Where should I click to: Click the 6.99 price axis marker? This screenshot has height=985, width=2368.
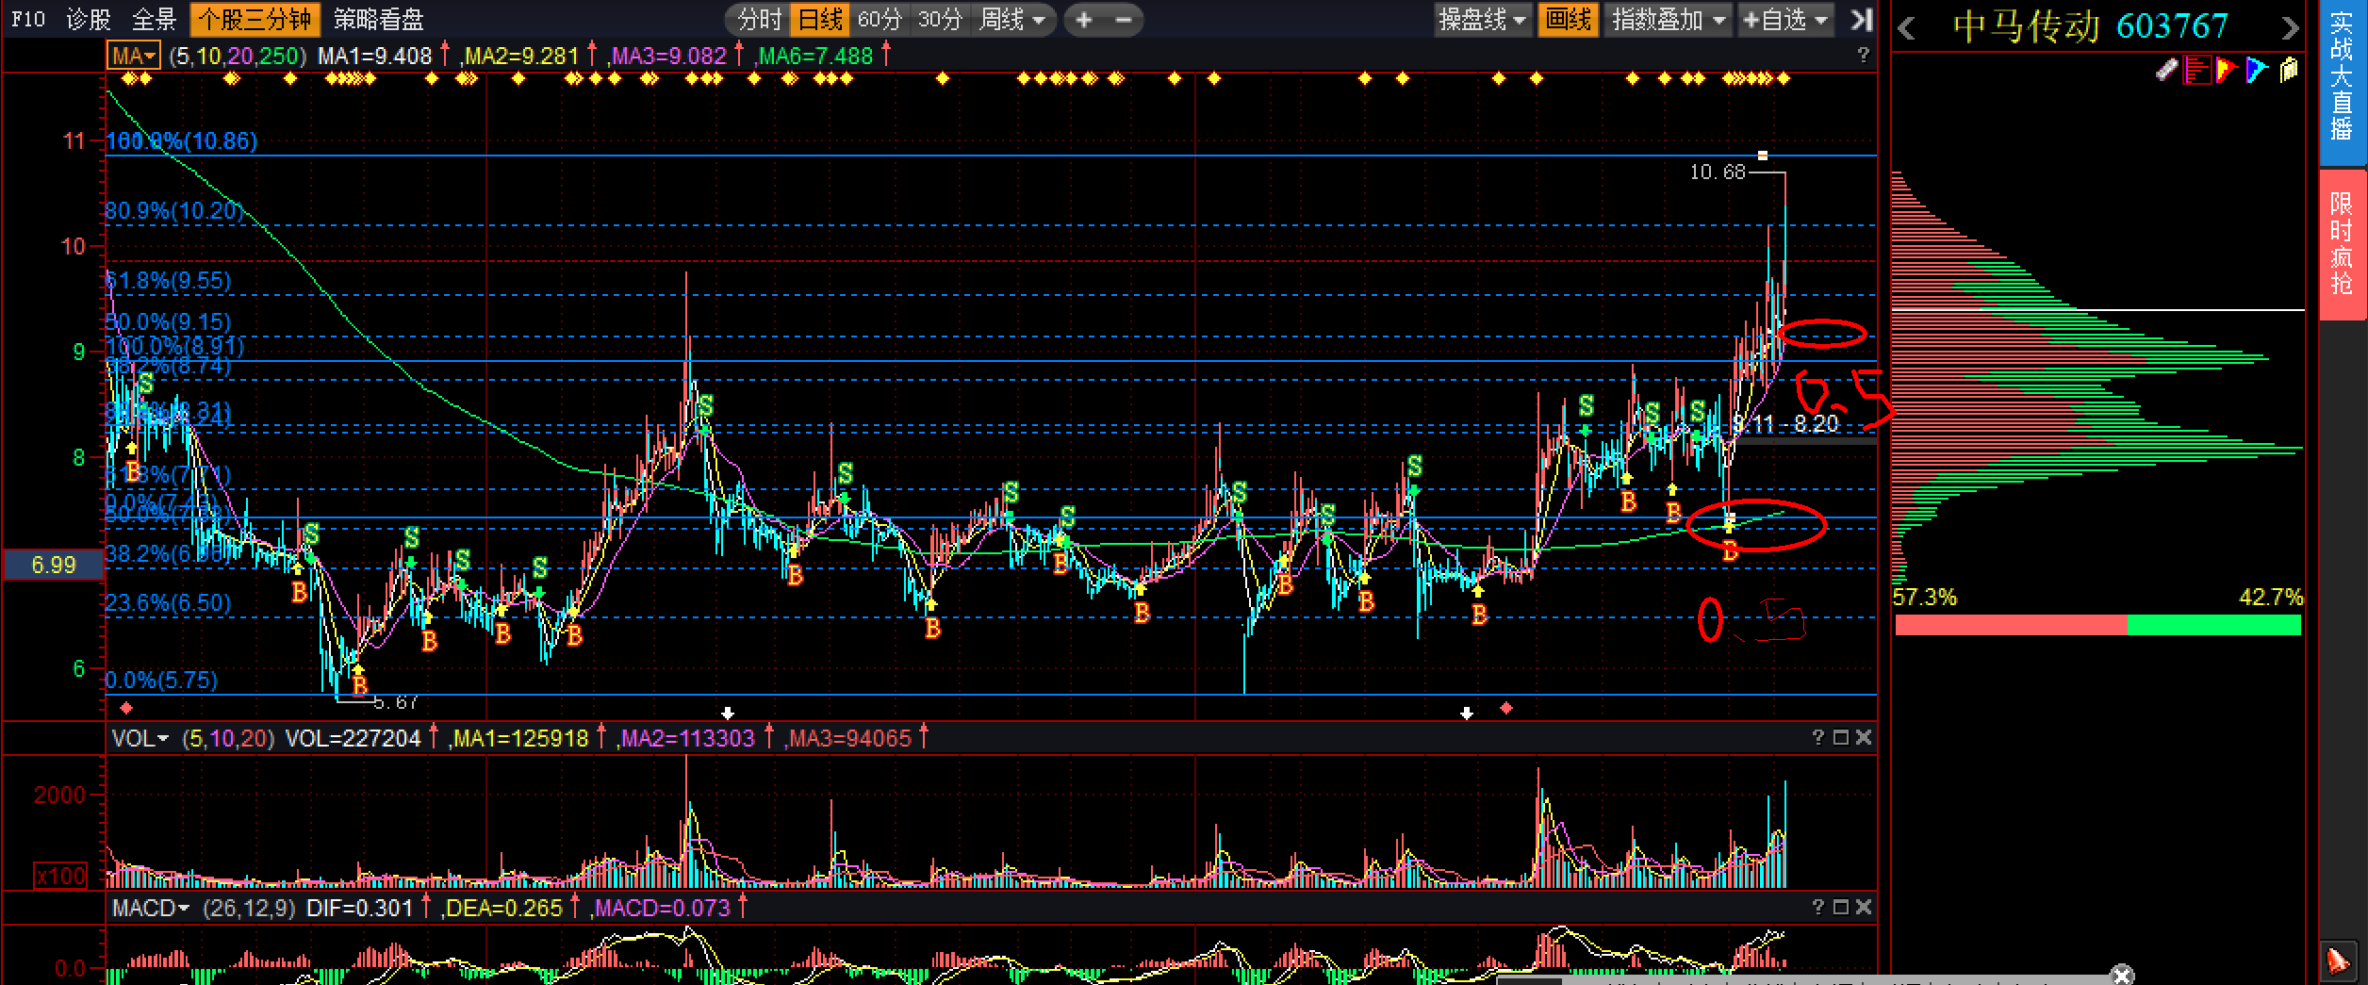coord(54,565)
